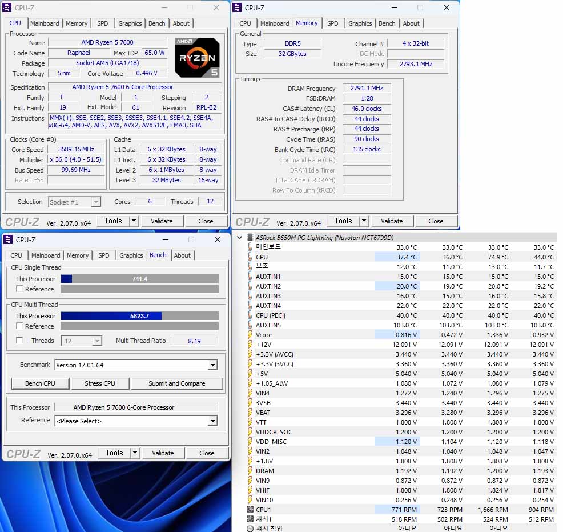Open the Reference <Please Select> dropdown
Viewport: 563px width, 532px height.
pyautogui.click(x=212, y=421)
